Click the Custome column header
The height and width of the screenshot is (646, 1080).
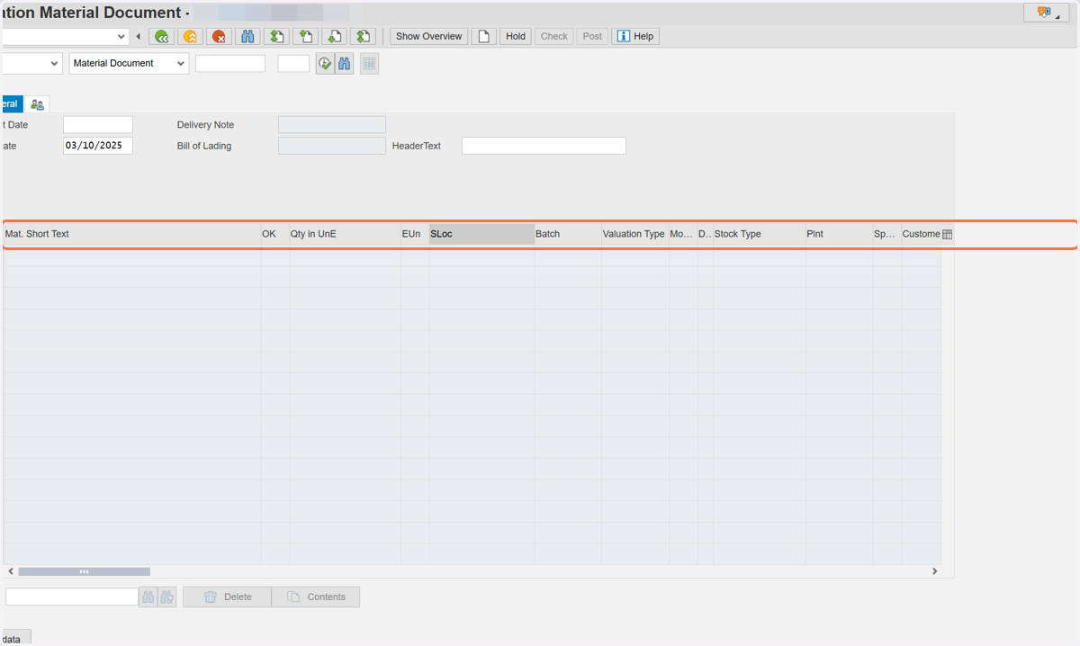pyautogui.click(x=921, y=234)
